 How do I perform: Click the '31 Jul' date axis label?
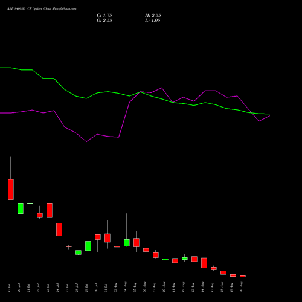click(106, 288)
